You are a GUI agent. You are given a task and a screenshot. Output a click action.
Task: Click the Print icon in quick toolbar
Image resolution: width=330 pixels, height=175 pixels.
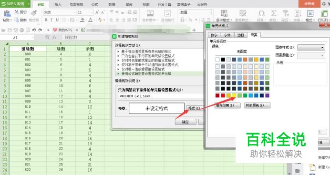pos(21,30)
